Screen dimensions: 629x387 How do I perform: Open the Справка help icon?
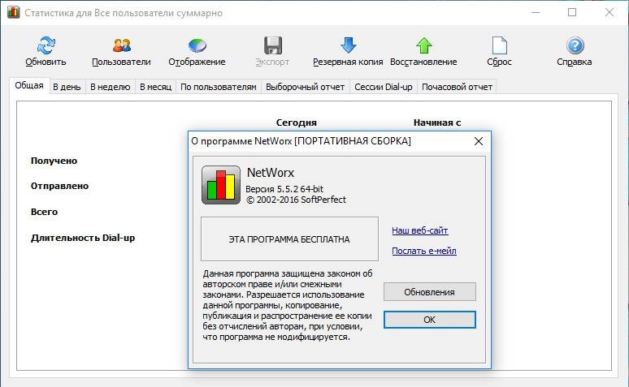click(x=575, y=45)
